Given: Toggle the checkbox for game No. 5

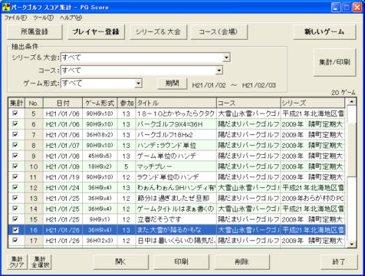Looking at the screenshot, I should (15, 113).
